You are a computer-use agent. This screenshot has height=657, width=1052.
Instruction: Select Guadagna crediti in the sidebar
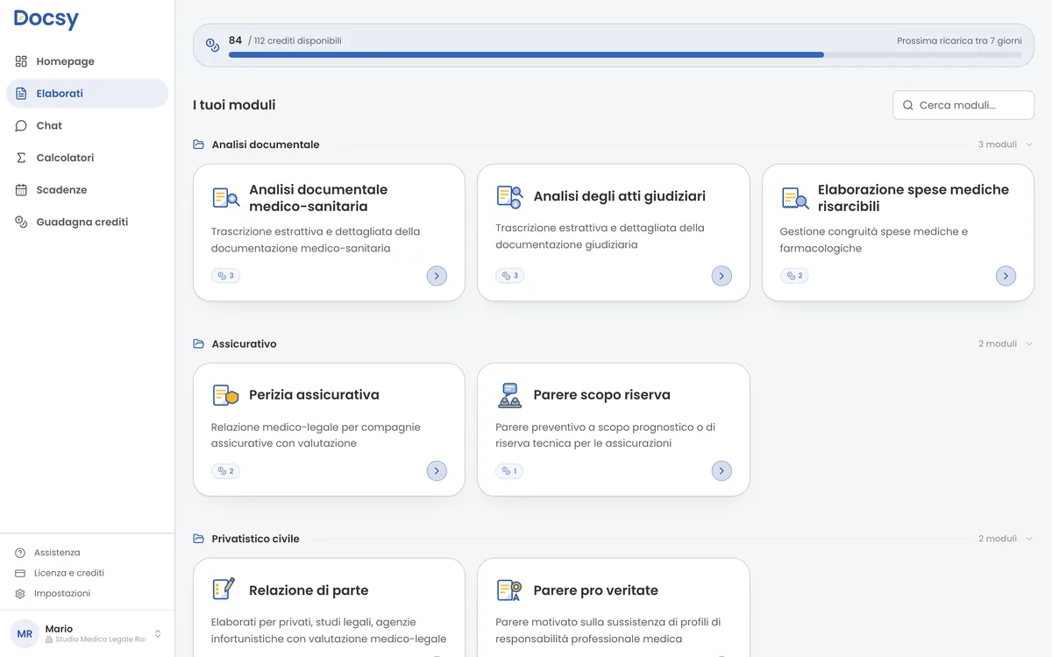[87, 222]
